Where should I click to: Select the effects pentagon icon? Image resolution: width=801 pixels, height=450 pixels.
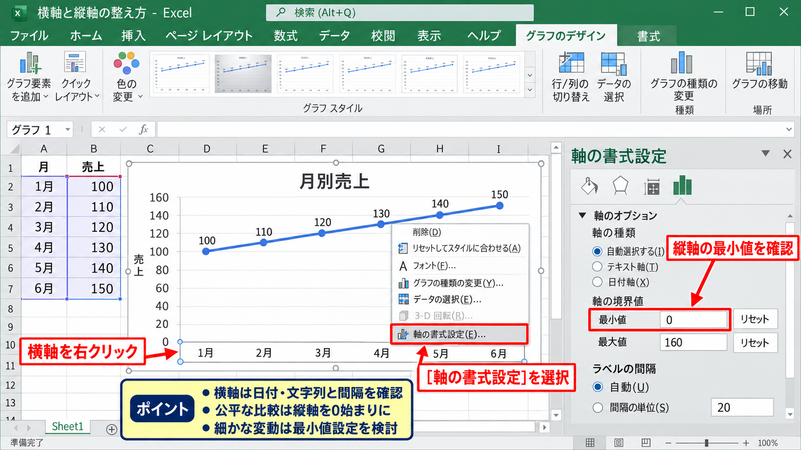point(620,186)
